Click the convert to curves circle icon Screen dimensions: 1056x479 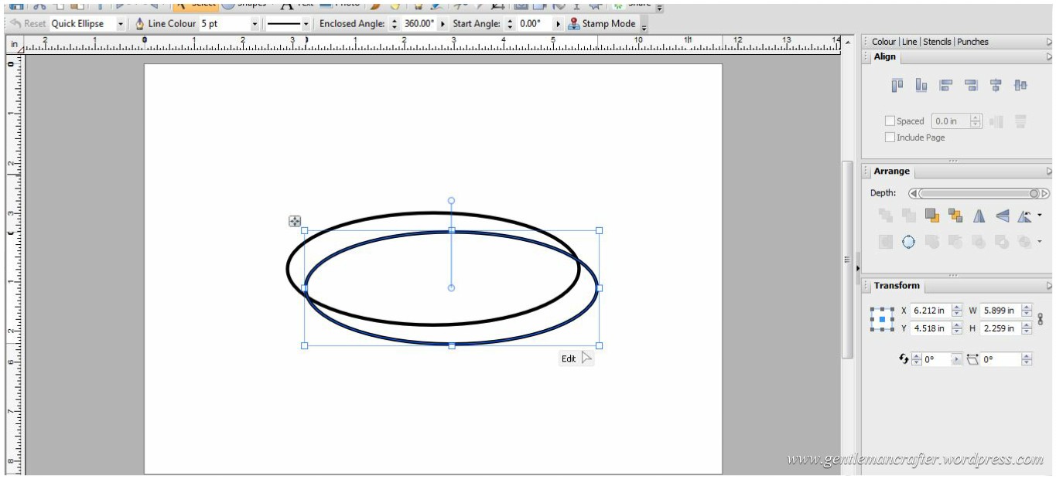[x=909, y=243]
